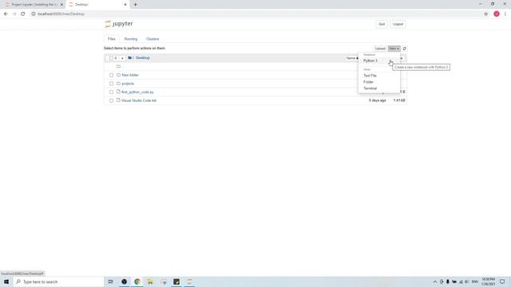Create a new Python 3 notebook
Screen dimensions: 511x287
[370, 61]
